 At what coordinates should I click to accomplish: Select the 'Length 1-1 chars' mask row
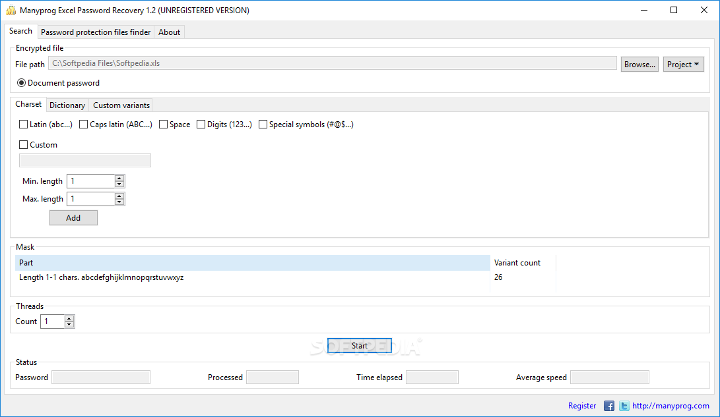click(x=253, y=277)
